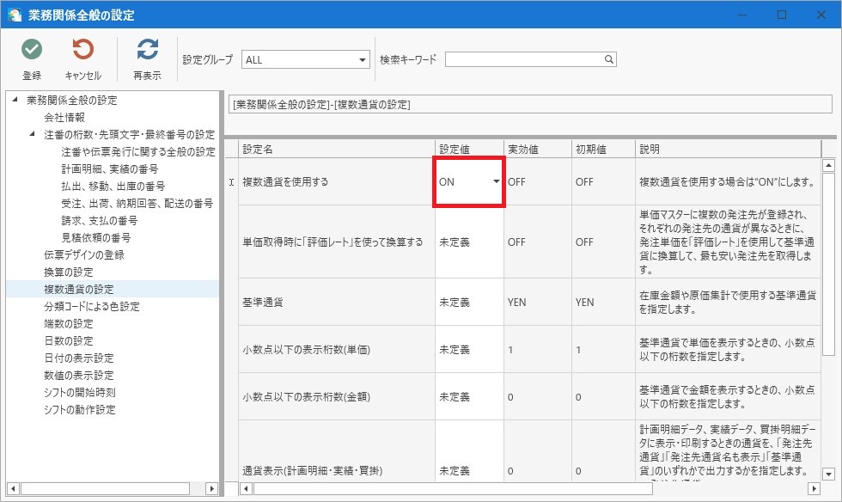Open 日付の表示設定 in the tree
The image size is (842, 502).
[78, 358]
